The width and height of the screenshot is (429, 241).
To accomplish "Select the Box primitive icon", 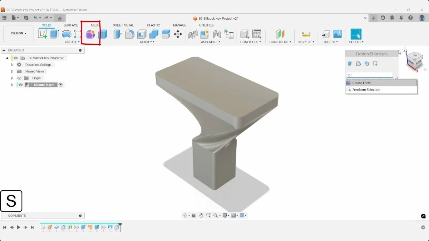I will [103, 34].
